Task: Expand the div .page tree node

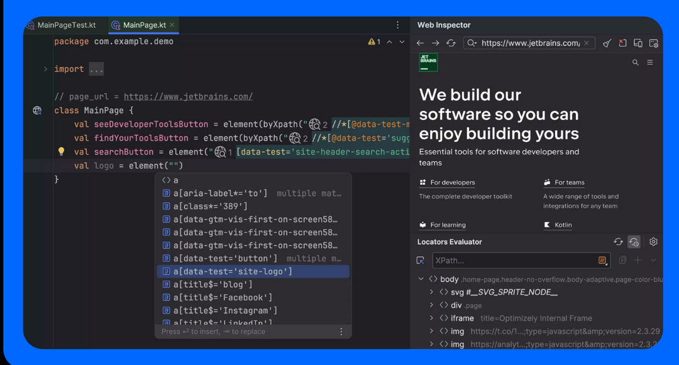Action: click(431, 305)
